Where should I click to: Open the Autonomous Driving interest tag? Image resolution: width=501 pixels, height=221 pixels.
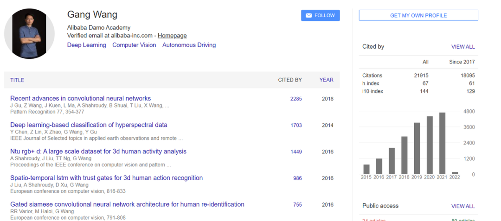click(x=189, y=45)
